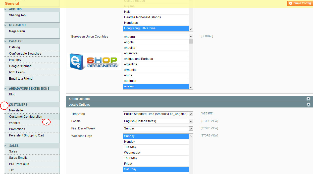This screenshot has width=313, height=174.
Task: Click the MEGAMENU section triangle icon
Action: click(x=6, y=25)
